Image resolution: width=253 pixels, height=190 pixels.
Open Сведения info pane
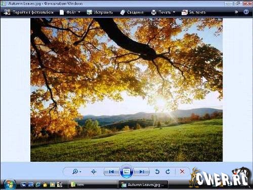coord(132,12)
